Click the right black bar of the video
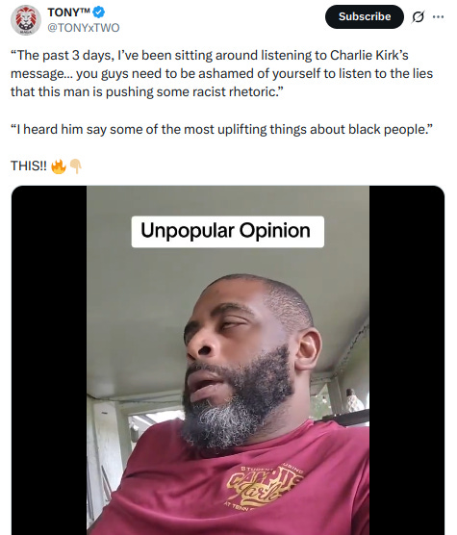 407,360
